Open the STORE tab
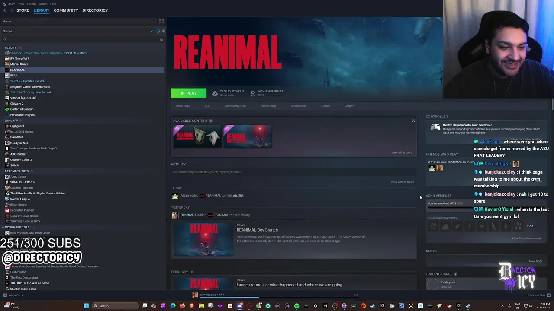Screen dimensions: 554x311 pyautogui.click(x=23, y=10)
